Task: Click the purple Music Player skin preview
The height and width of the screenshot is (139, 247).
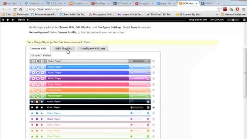Action: pyautogui.click(x=90, y=78)
